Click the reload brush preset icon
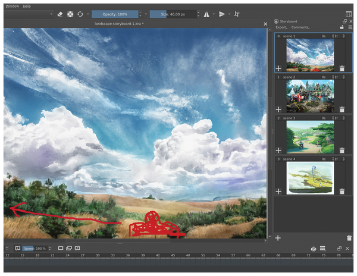Viewport: 357px width, 276px height. pos(80,14)
